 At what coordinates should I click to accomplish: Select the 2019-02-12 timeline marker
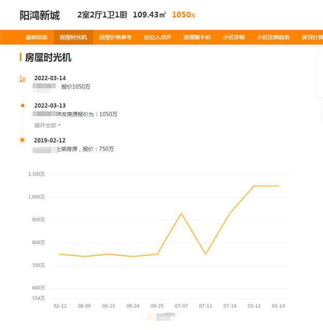(x=22, y=140)
